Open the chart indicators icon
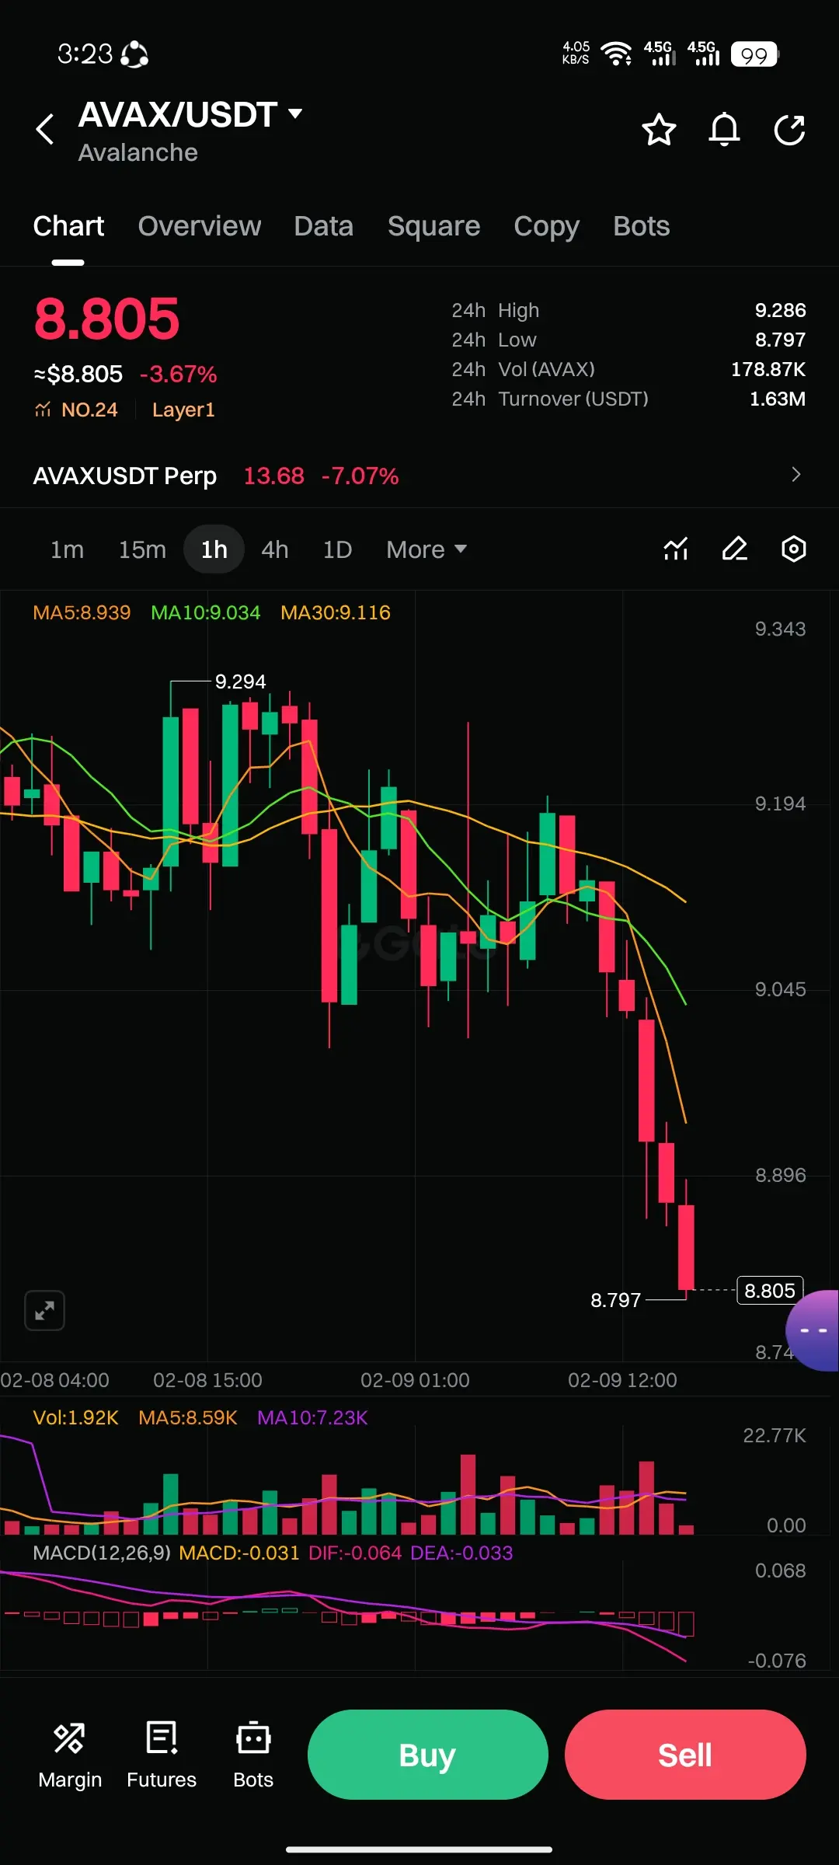Image resolution: width=839 pixels, height=1865 pixels. [676, 549]
